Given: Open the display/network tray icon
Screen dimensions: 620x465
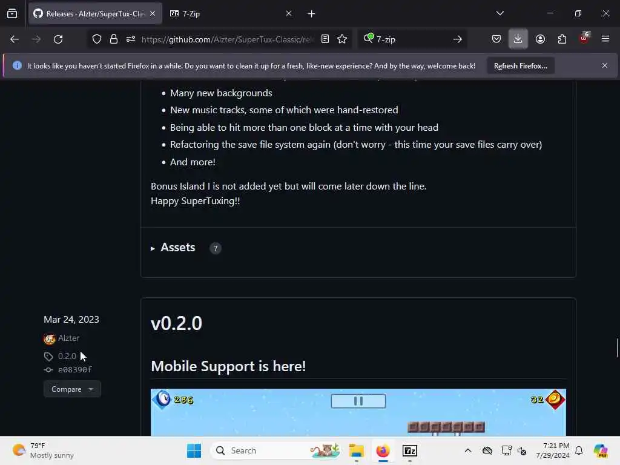Looking at the screenshot, I should coord(506,450).
